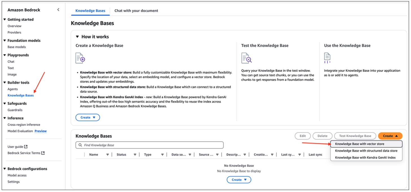Sort by the Description column arrow
Screen dimensions: 411x192
(245, 155)
